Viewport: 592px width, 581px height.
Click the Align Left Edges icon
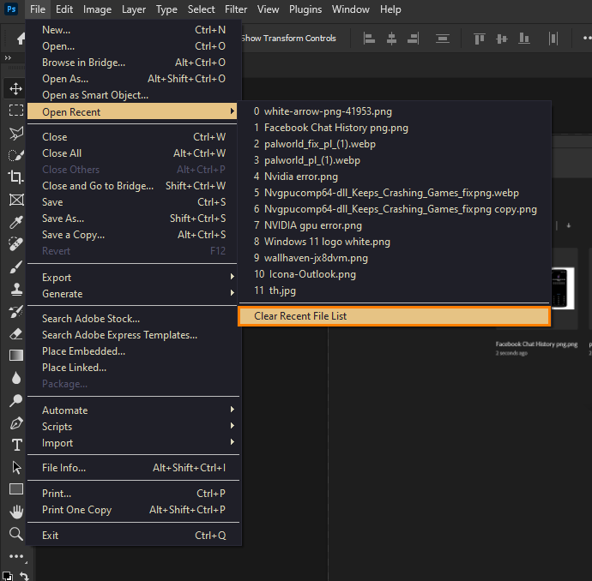pos(369,39)
